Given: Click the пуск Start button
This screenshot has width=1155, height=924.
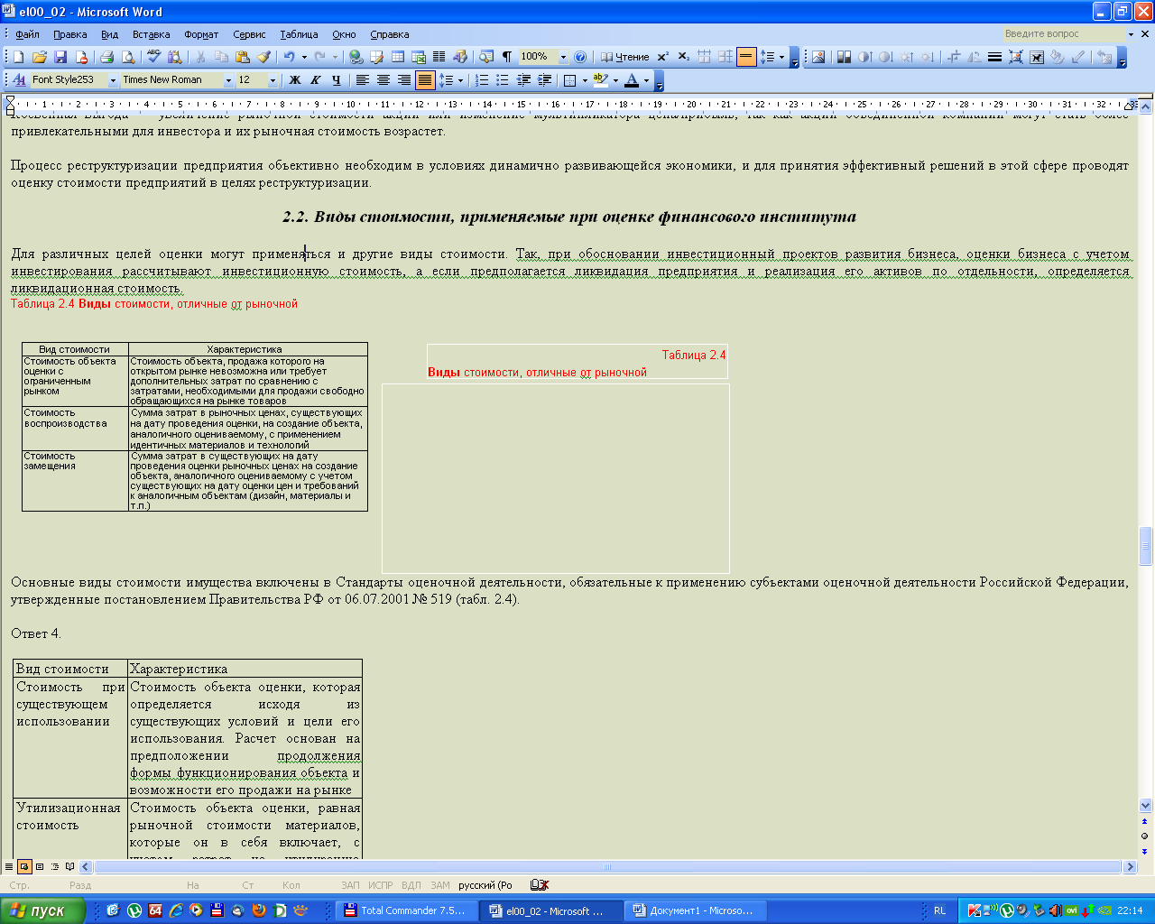Looking at the screenshot, I should (x=42, y=910).
